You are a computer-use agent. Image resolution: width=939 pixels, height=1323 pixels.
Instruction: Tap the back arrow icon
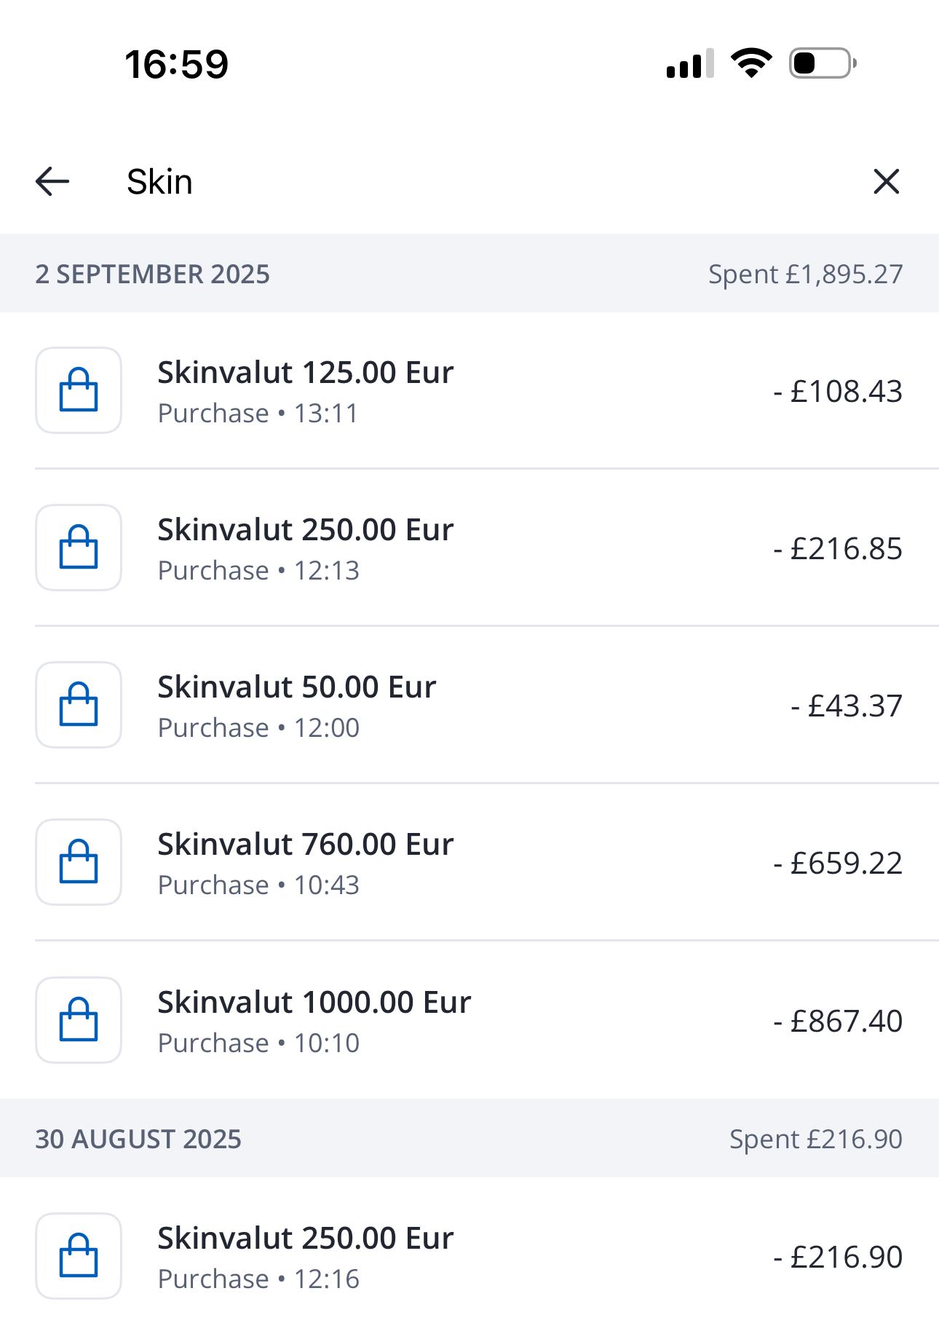click(x=52, y=181)
